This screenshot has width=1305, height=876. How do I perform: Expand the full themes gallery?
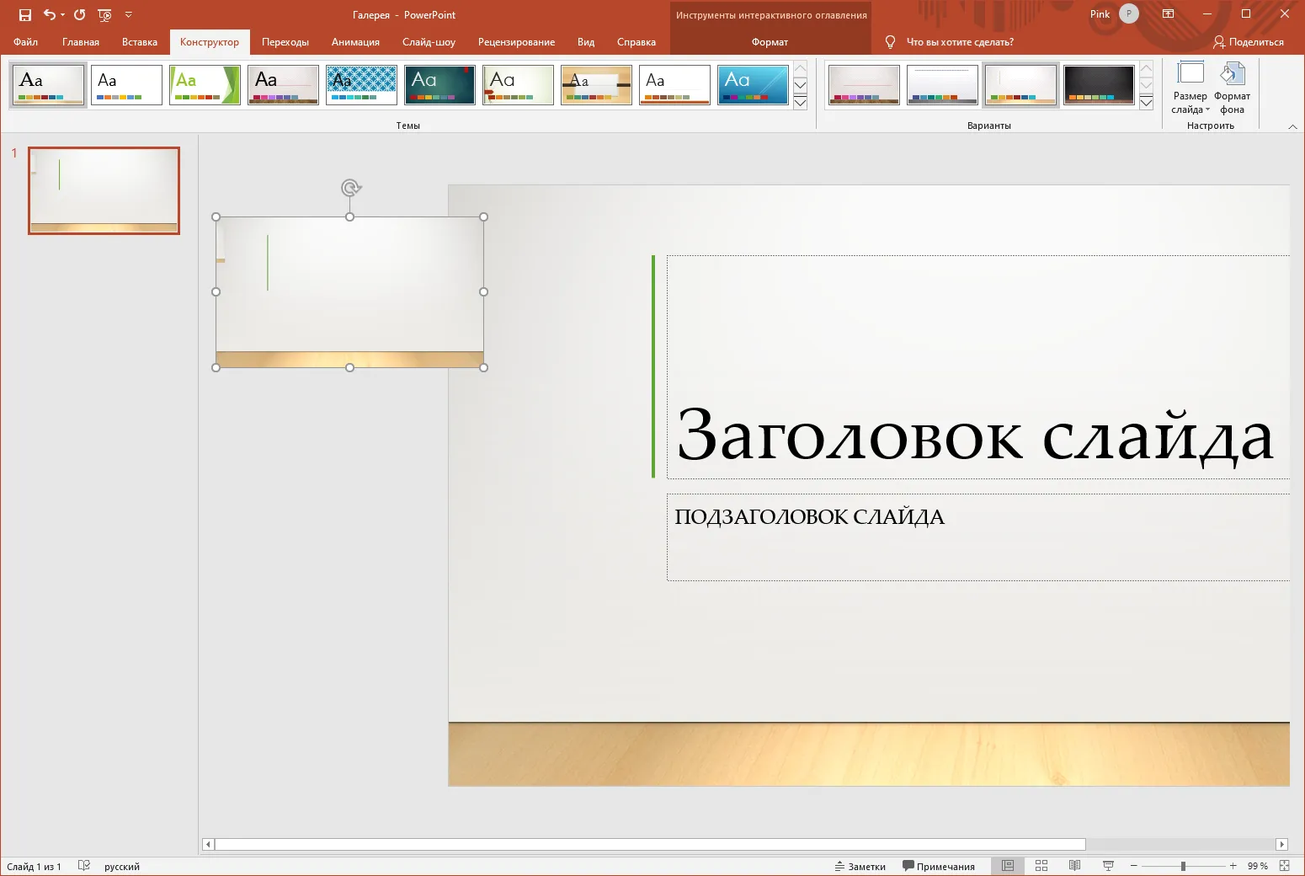[801, 103]
